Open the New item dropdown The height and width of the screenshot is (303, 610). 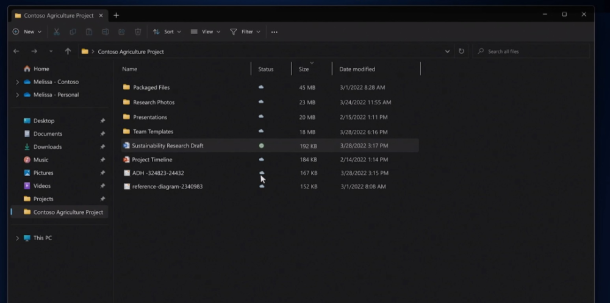[27, 32]
